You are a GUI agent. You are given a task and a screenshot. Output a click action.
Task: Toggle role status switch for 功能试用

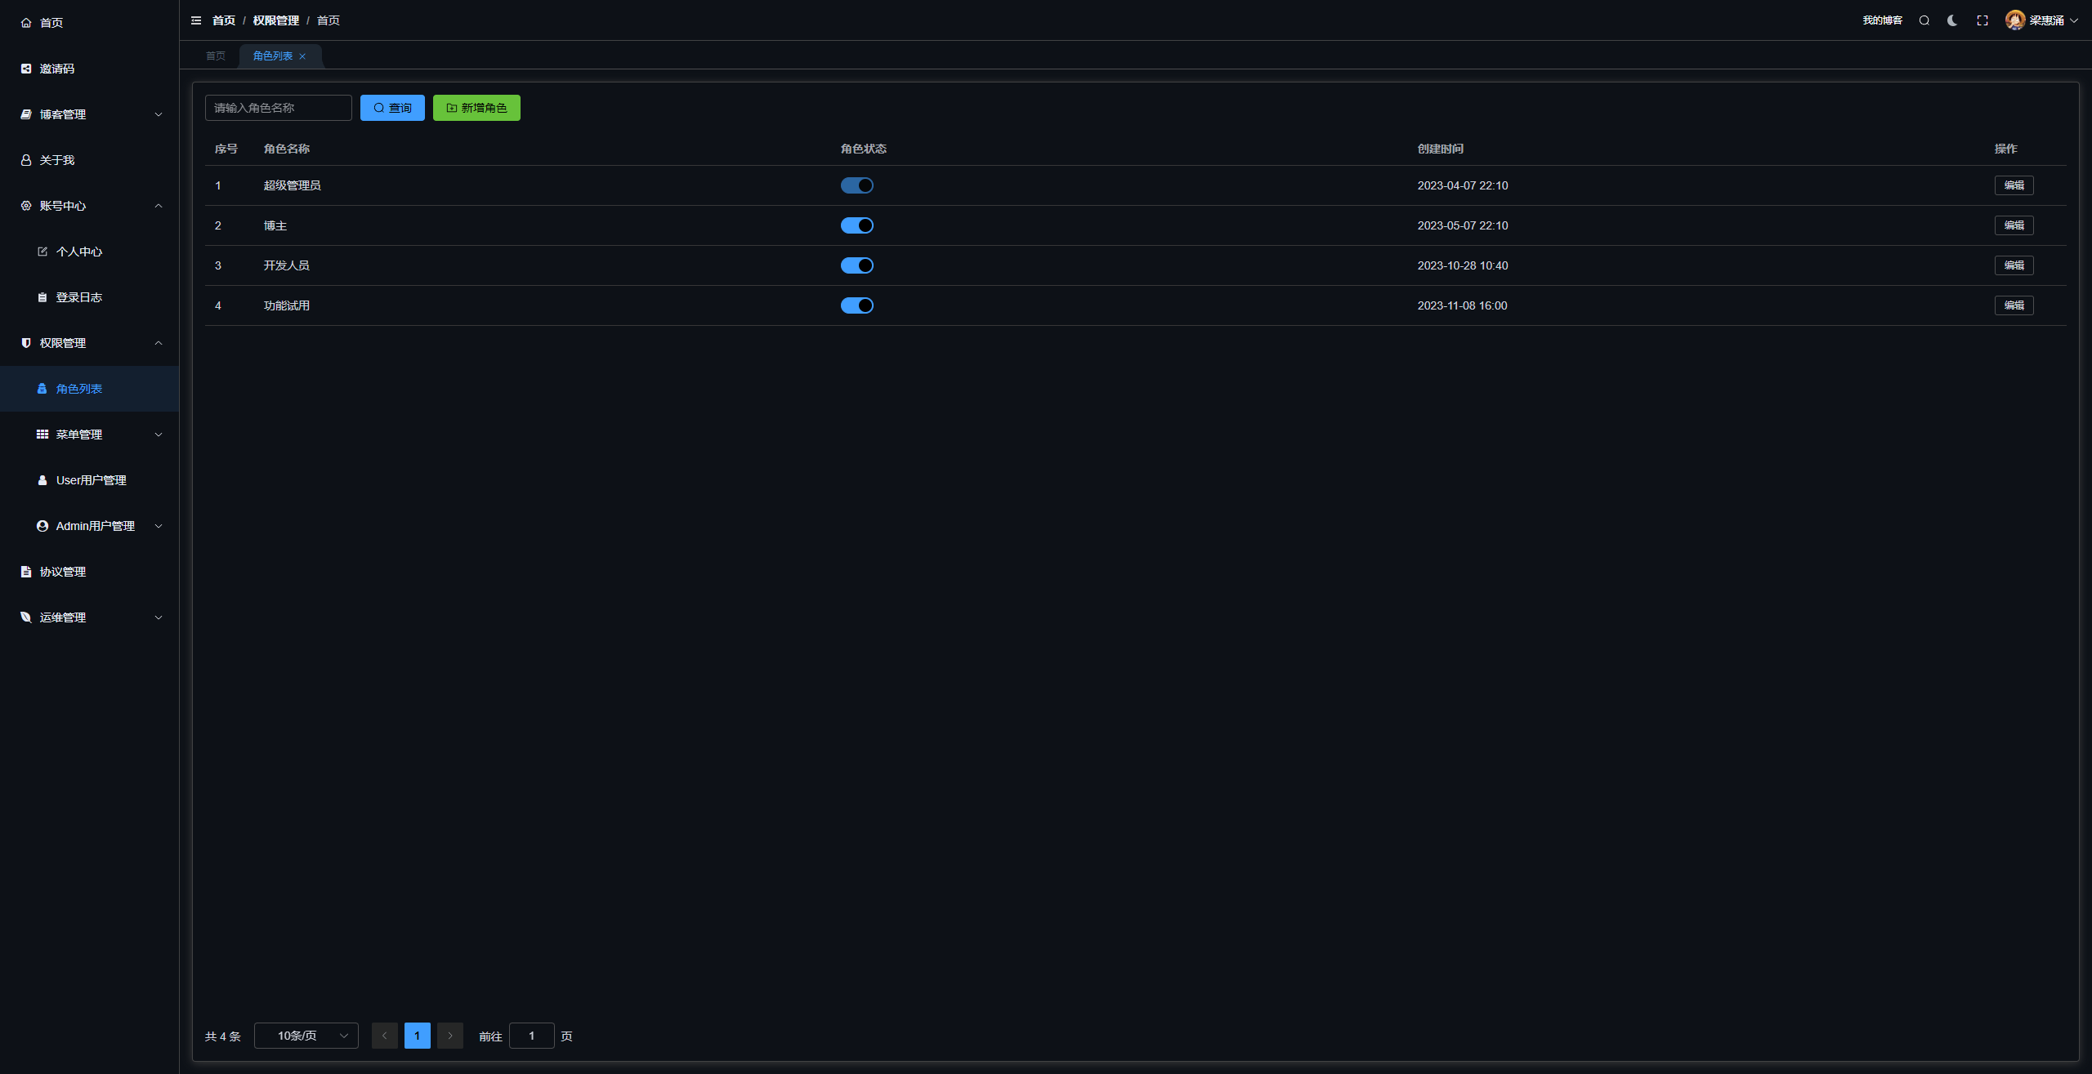(856, 305)
